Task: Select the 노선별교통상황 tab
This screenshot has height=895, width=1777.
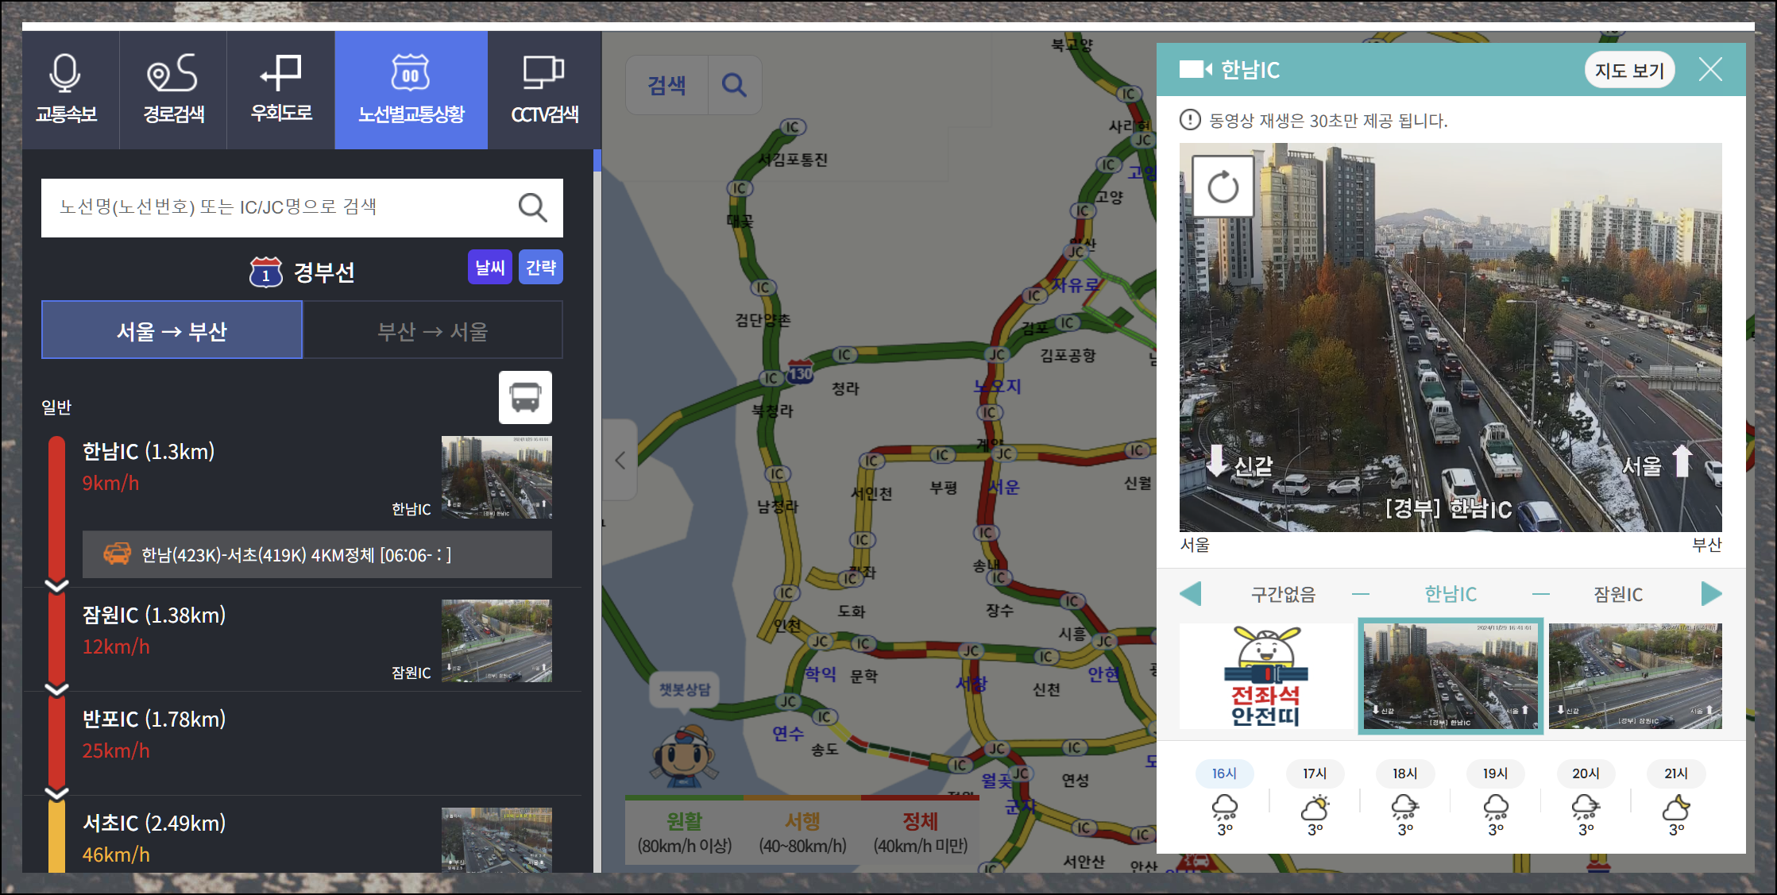Action: (x=411, y=89)
